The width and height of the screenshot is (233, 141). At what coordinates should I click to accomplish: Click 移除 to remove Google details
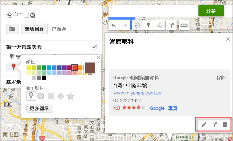click(221, 78)
